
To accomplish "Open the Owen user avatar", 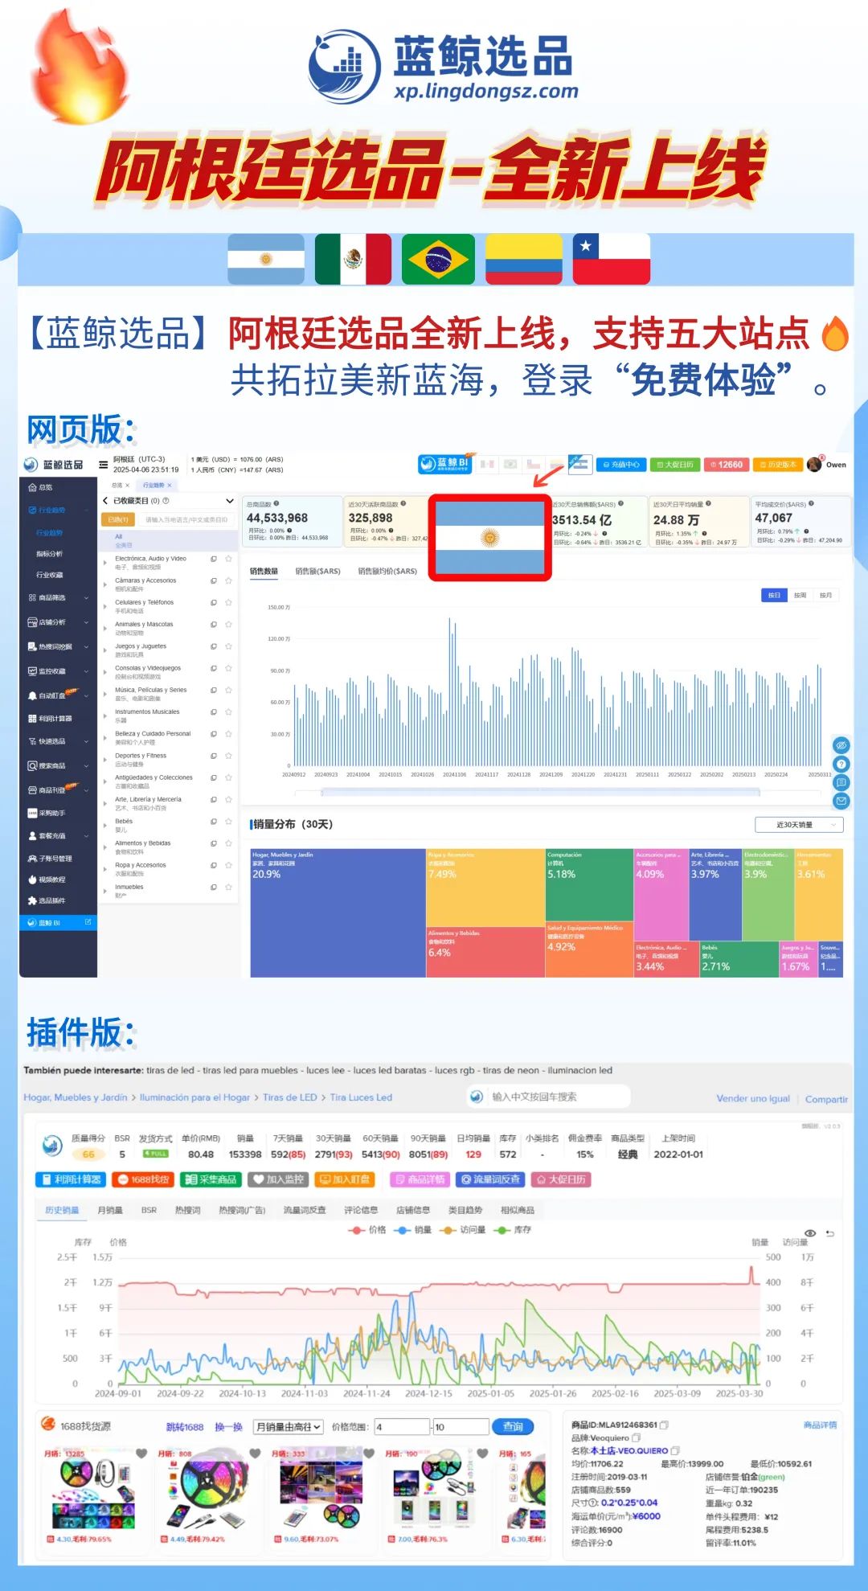I will coord(814,465).
